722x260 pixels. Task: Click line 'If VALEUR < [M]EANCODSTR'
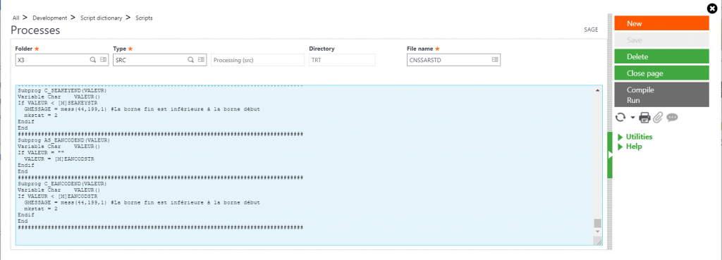point(57,196)
